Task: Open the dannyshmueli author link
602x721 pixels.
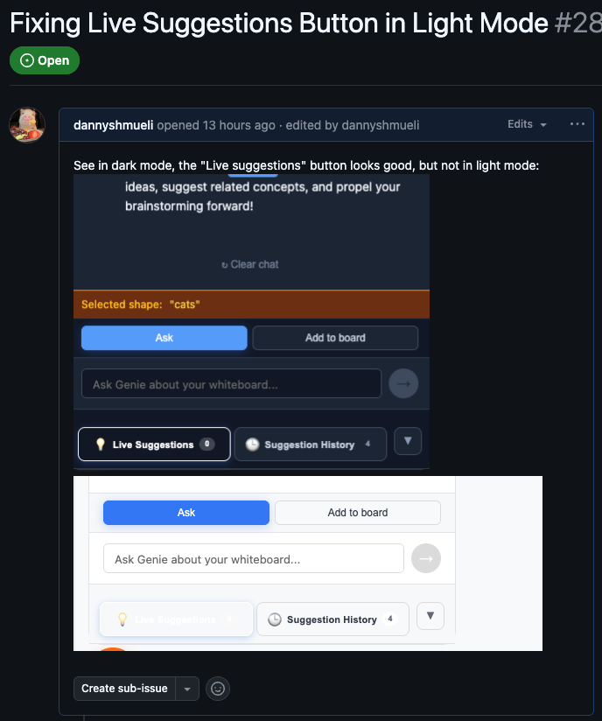Action: [113, 125]
